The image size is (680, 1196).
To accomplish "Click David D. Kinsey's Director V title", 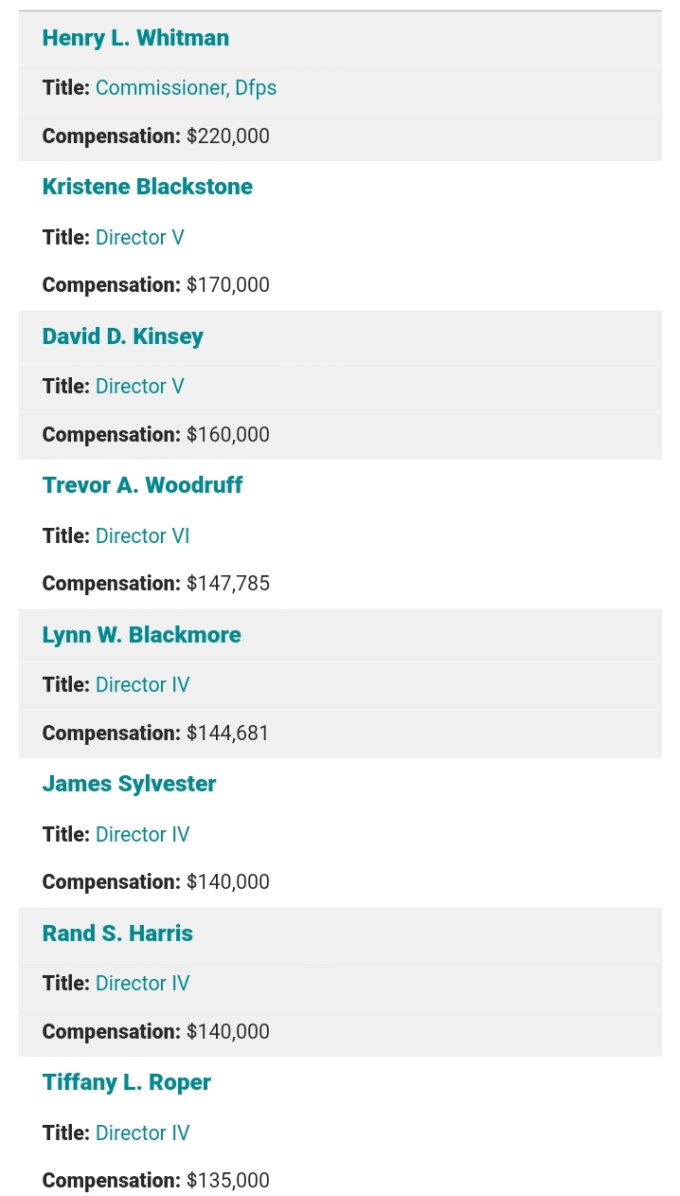I will pyautogui.click(x=140, y=387).
